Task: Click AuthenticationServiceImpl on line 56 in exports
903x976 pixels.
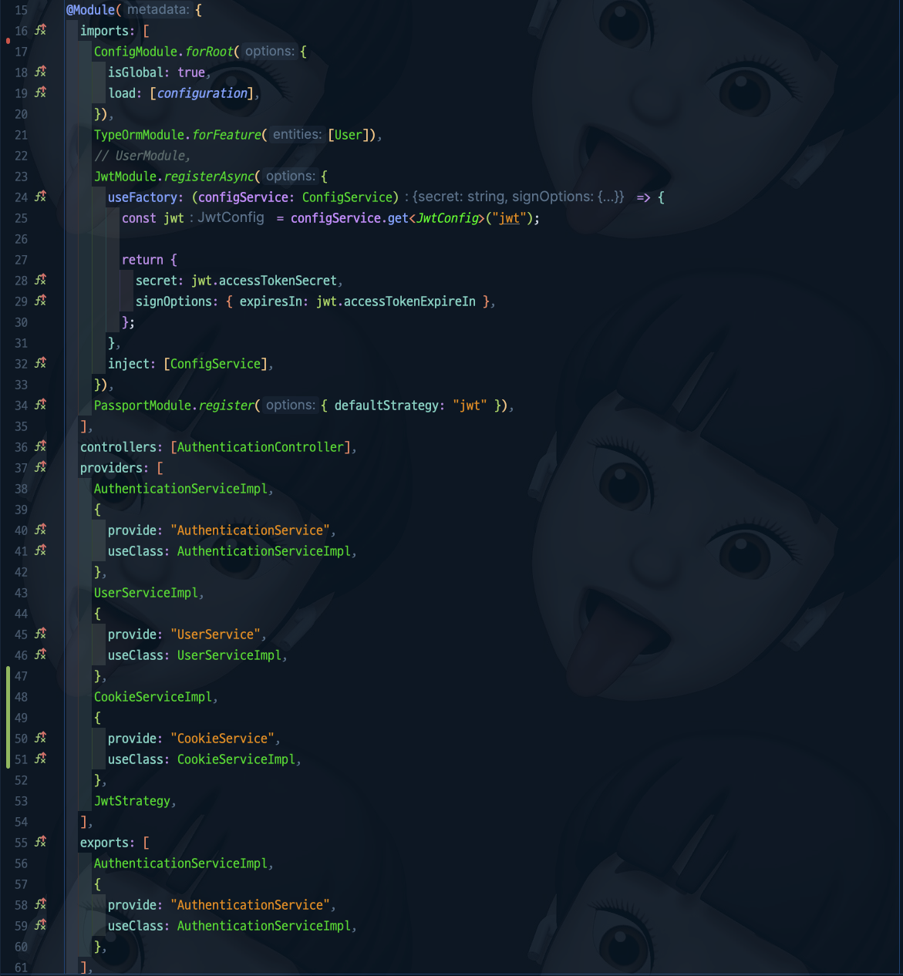Action: click(181, 863)
